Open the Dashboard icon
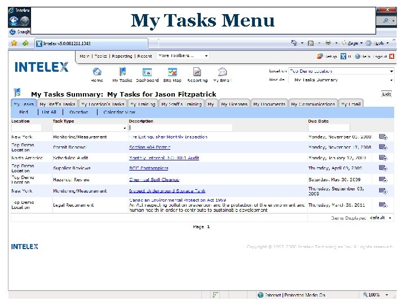 click(x=147, y=72)
